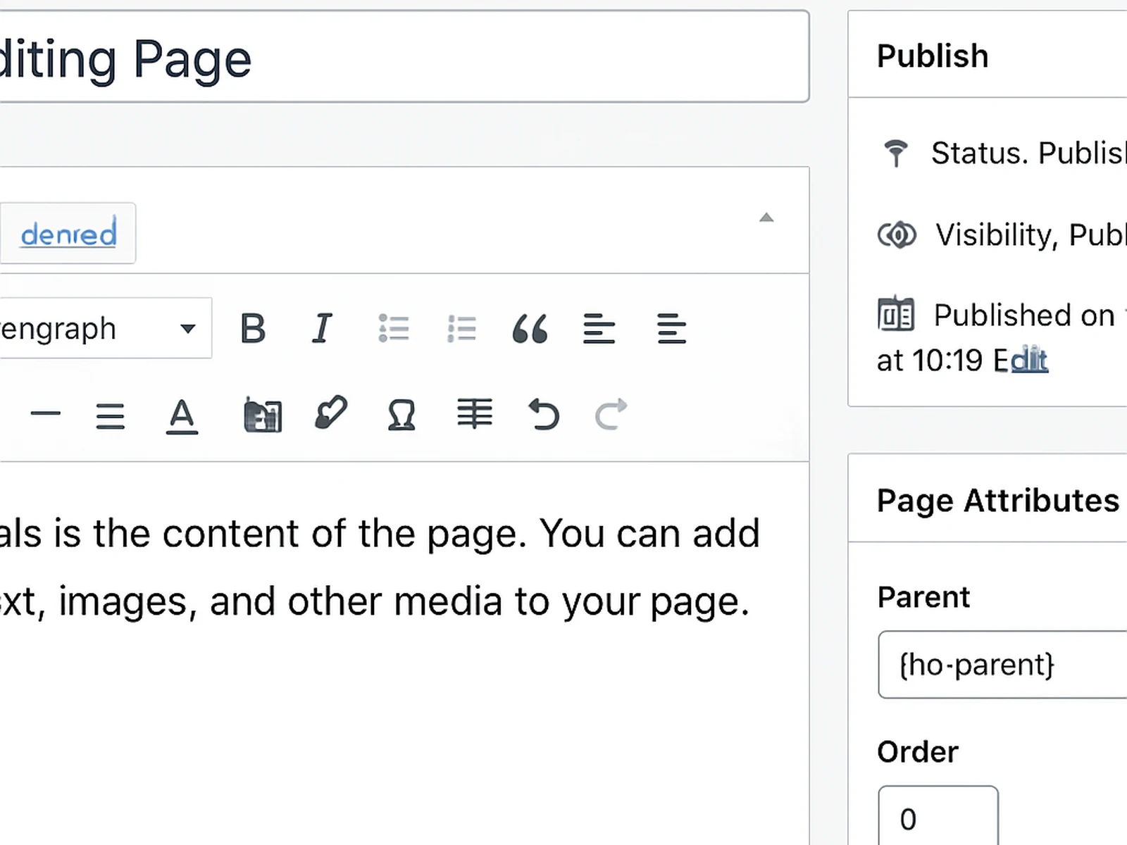Click the denred tab button
Screen dimensions: 1127x845
68,234
